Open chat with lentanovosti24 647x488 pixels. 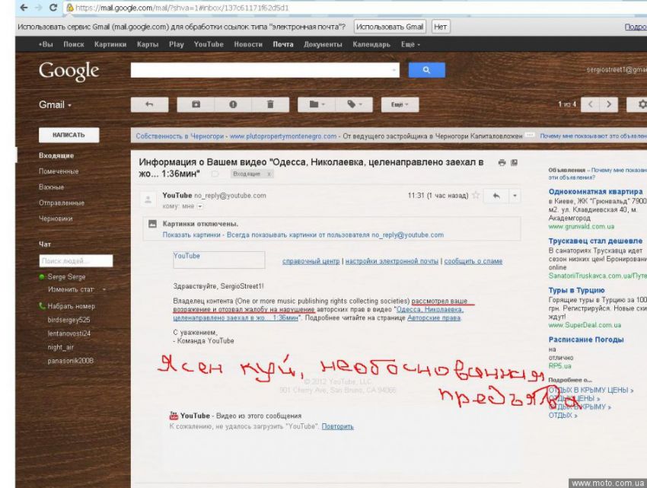pos(69,333)
